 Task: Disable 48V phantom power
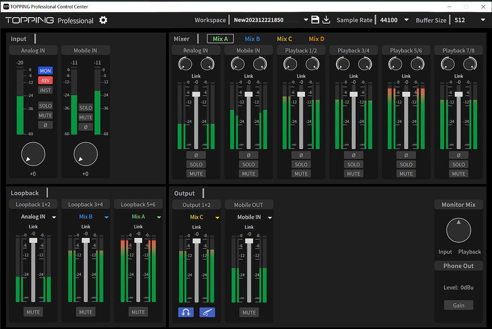(x=45, y=81)
